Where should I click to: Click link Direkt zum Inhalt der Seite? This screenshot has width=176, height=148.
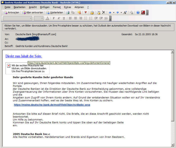(24, 56)
